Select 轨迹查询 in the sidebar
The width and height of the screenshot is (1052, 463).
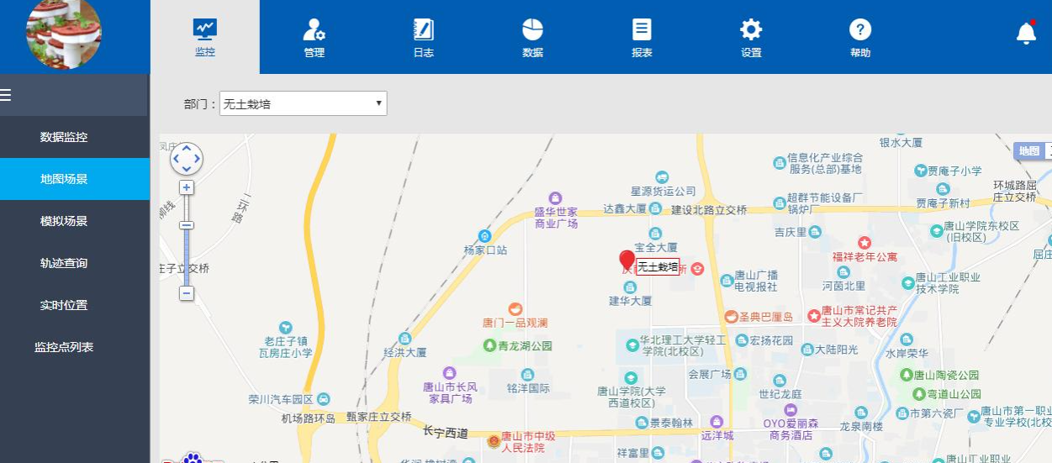pyautogui.click(x=64, y=263)
